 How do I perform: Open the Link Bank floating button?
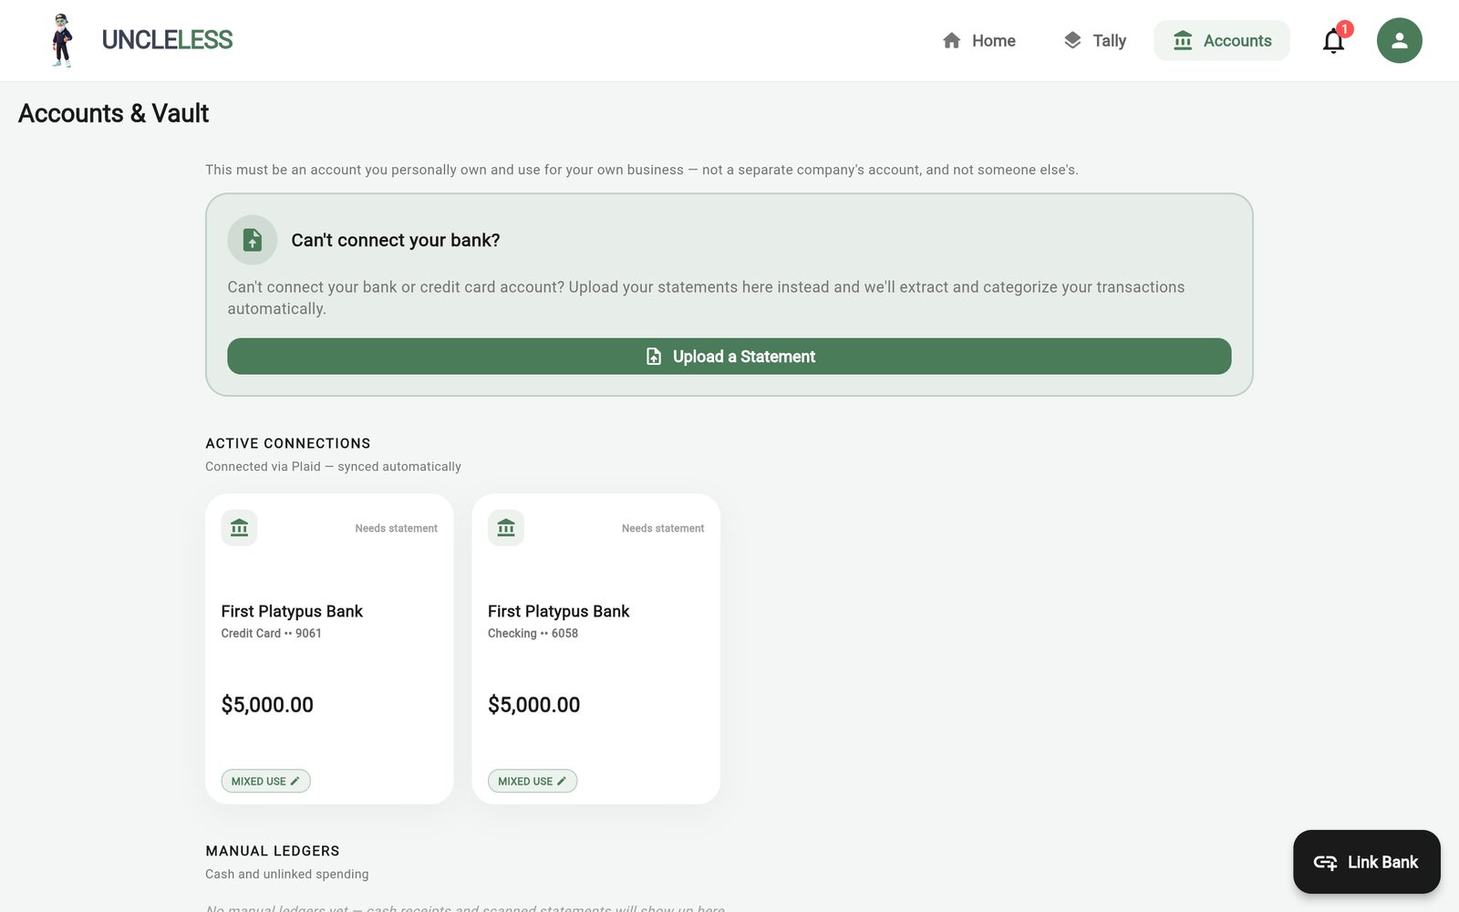(1367, 862)
